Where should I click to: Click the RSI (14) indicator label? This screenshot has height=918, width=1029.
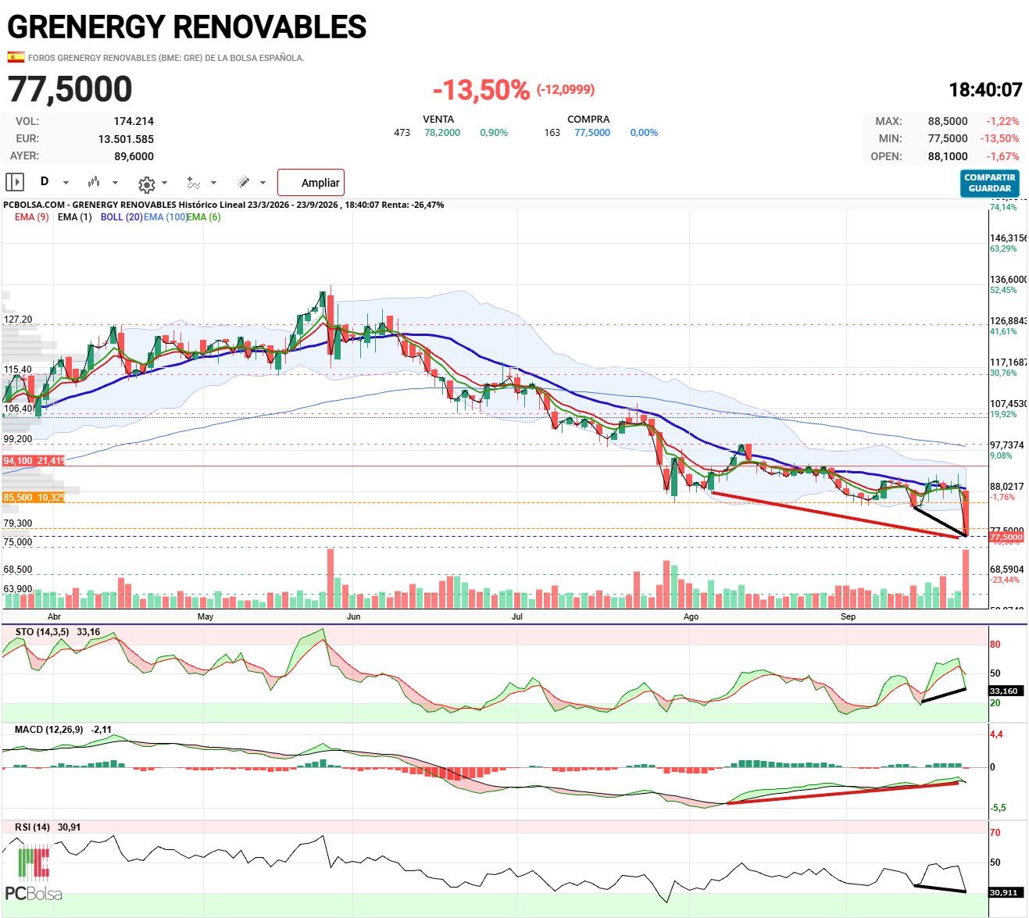tap(32, 827)
